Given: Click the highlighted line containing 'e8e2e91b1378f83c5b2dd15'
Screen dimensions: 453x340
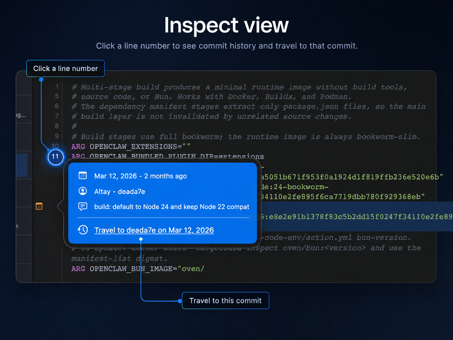Looking at the screenshot, I should point(357,216).
